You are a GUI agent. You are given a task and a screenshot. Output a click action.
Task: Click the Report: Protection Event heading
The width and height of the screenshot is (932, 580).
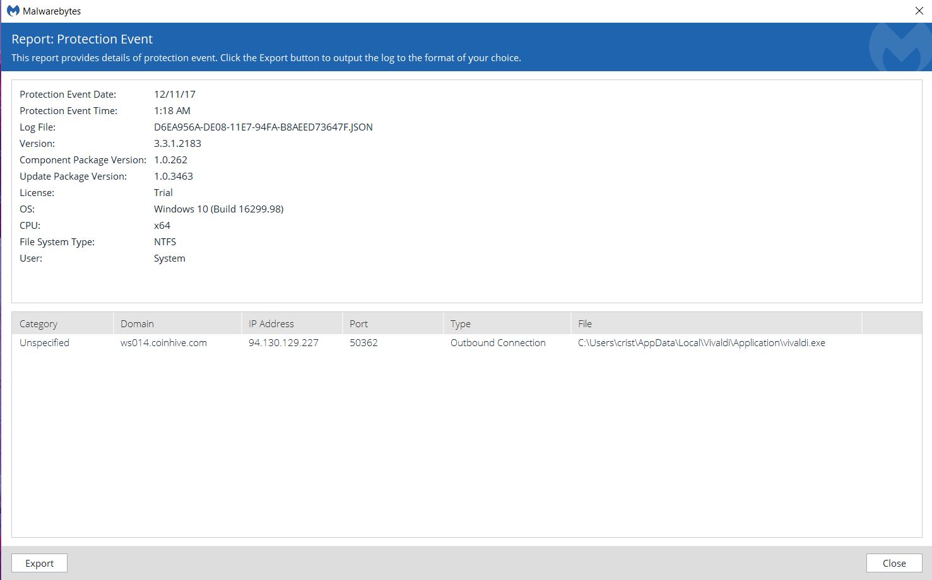[x=82, y=39]
